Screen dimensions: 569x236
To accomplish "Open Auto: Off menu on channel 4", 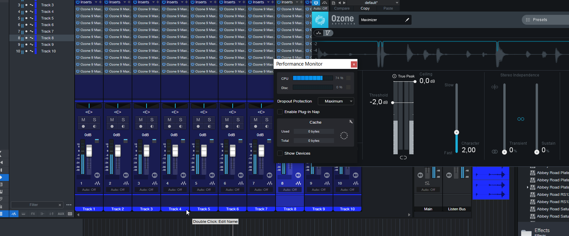I will (175, 190).
